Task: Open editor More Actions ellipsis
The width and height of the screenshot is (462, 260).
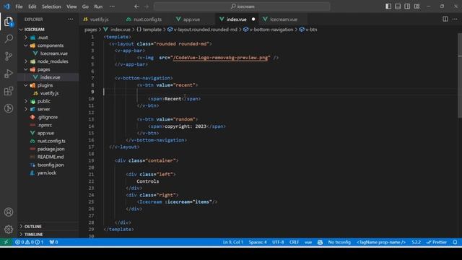Action: click(x=455, y=19)
